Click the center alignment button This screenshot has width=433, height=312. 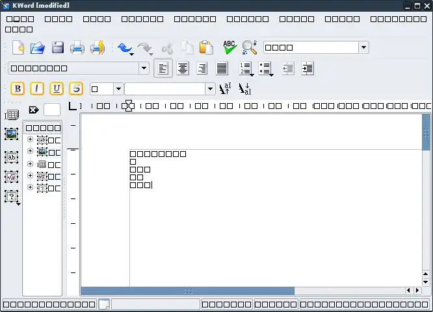183,68
